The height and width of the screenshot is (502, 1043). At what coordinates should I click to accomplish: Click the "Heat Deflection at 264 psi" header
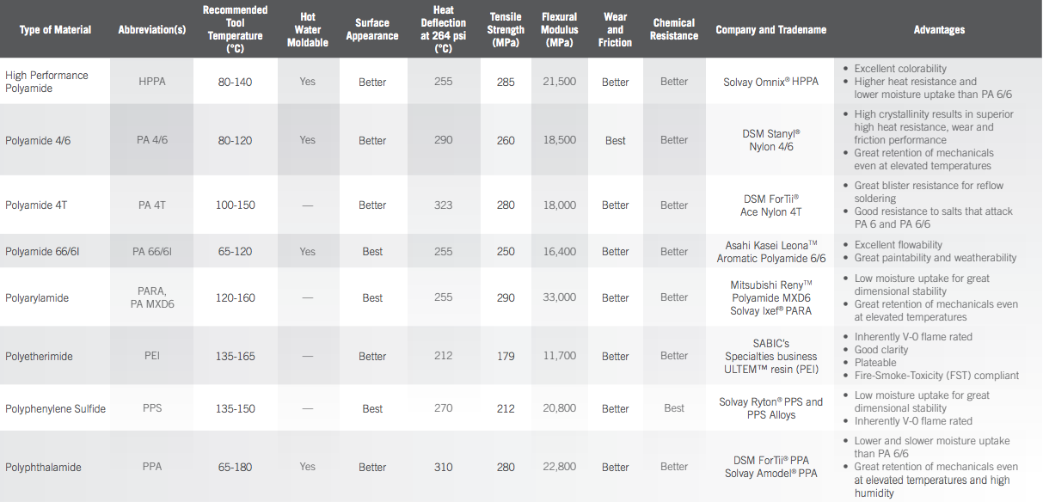(x=444, y=29)
